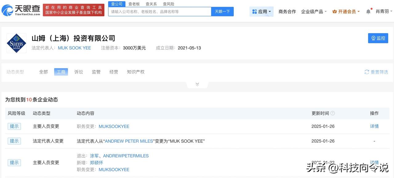
Task: Open newly added 郑硕怀 link
Action: click(96, 163)
